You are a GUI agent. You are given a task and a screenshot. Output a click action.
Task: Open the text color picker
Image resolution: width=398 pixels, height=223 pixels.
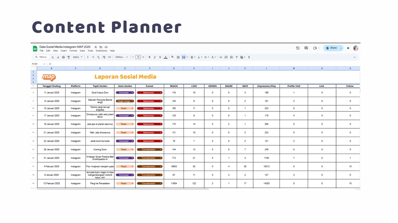pos(165,57)
